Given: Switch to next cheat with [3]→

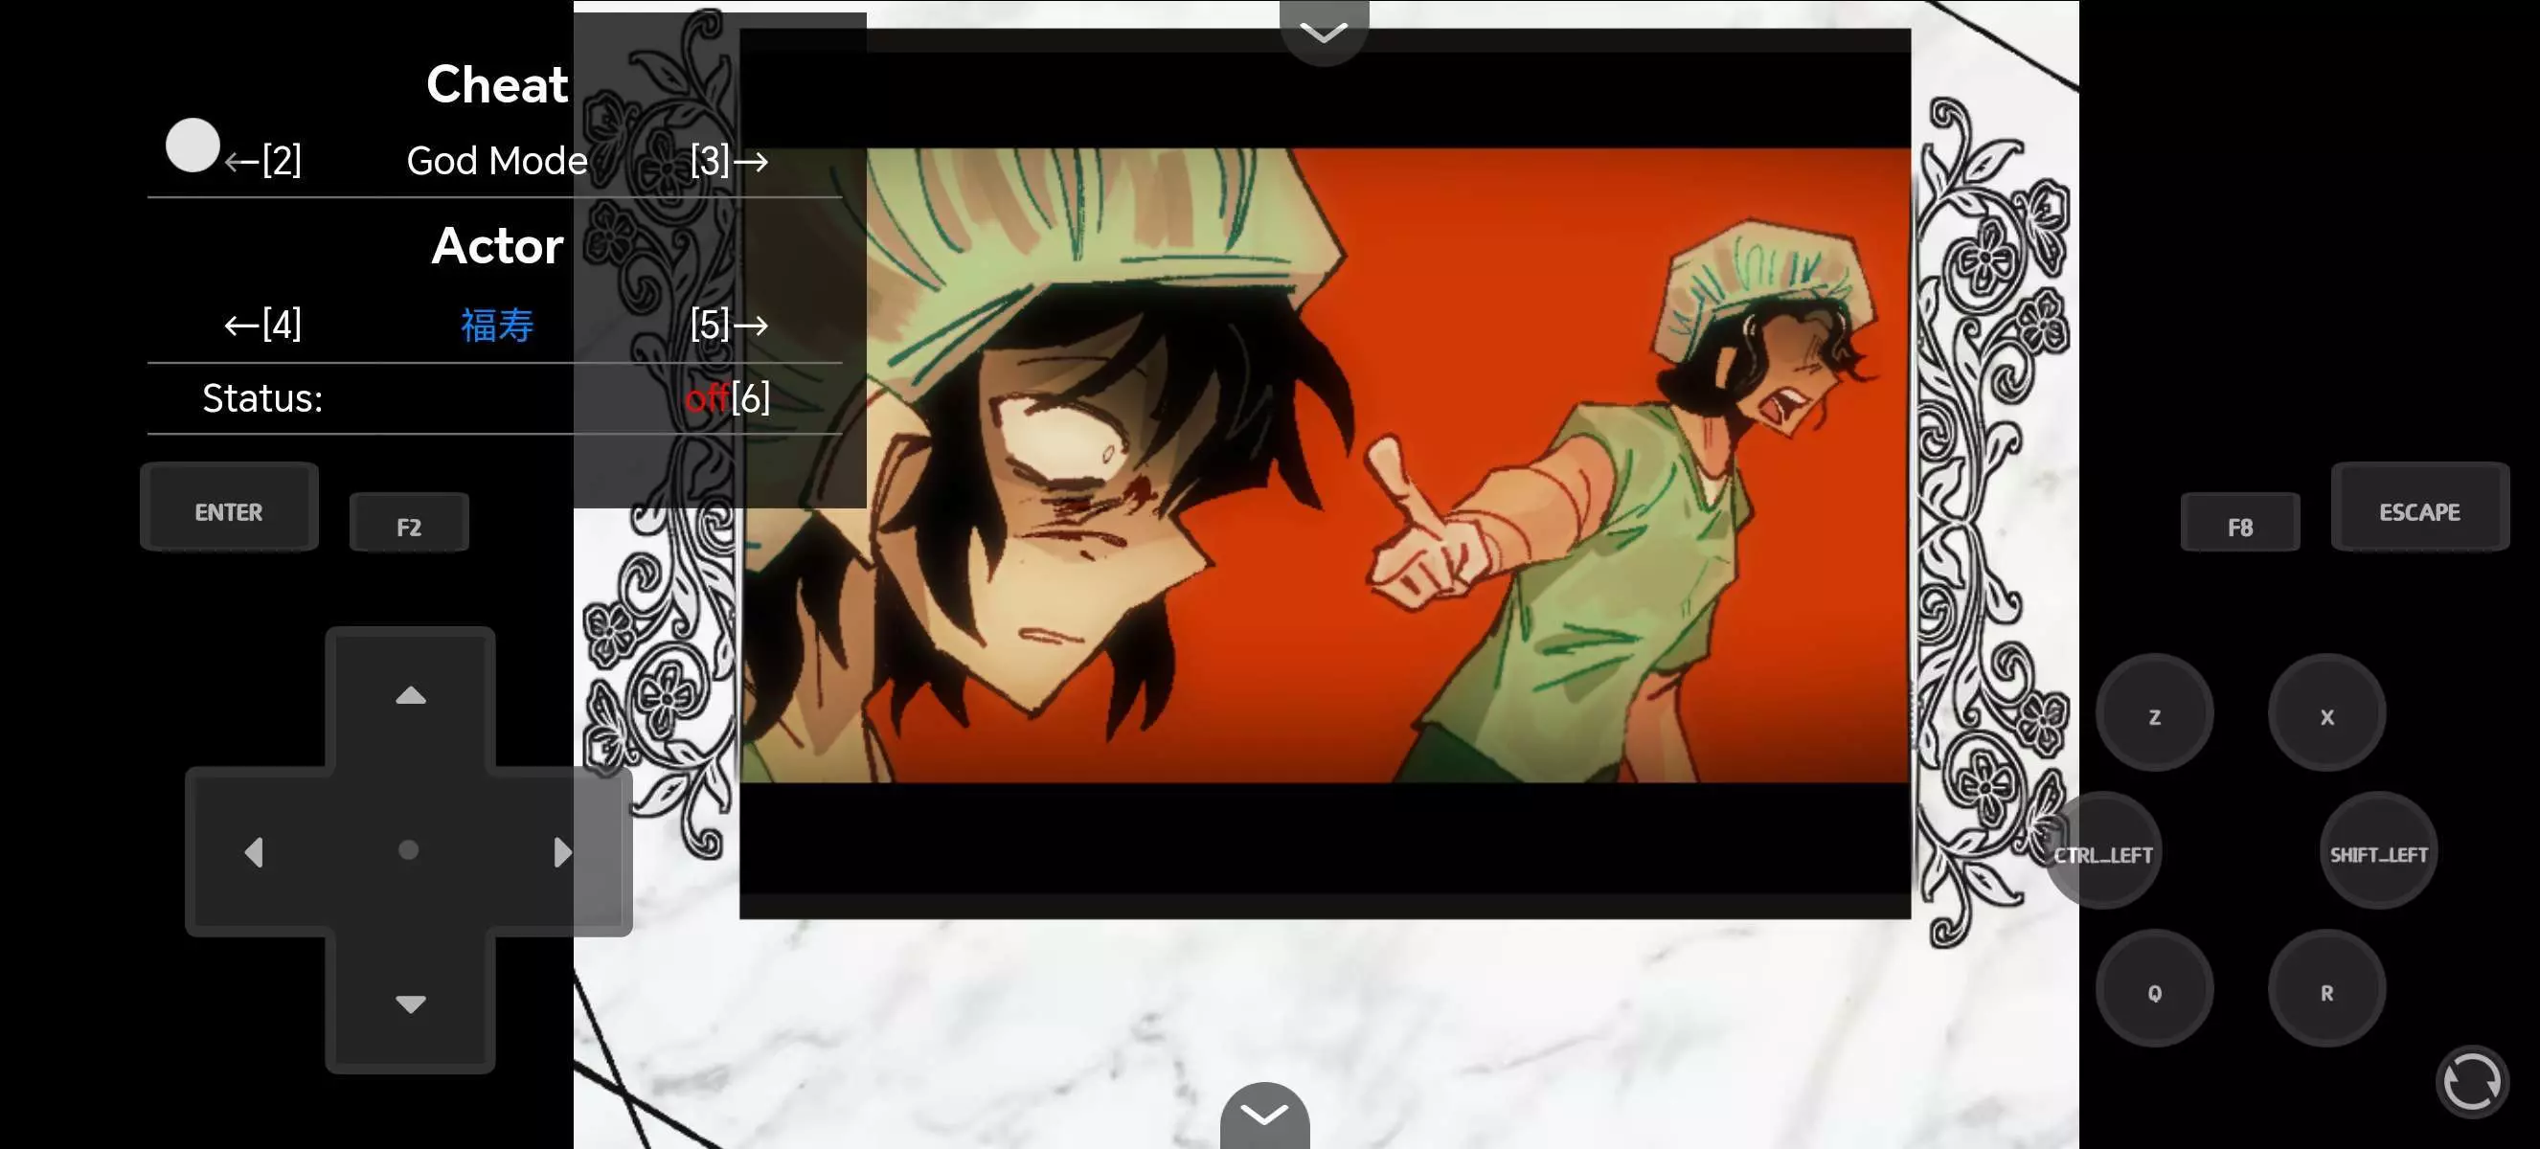Looking at the screenshot, I should click(x=729, y=161).
